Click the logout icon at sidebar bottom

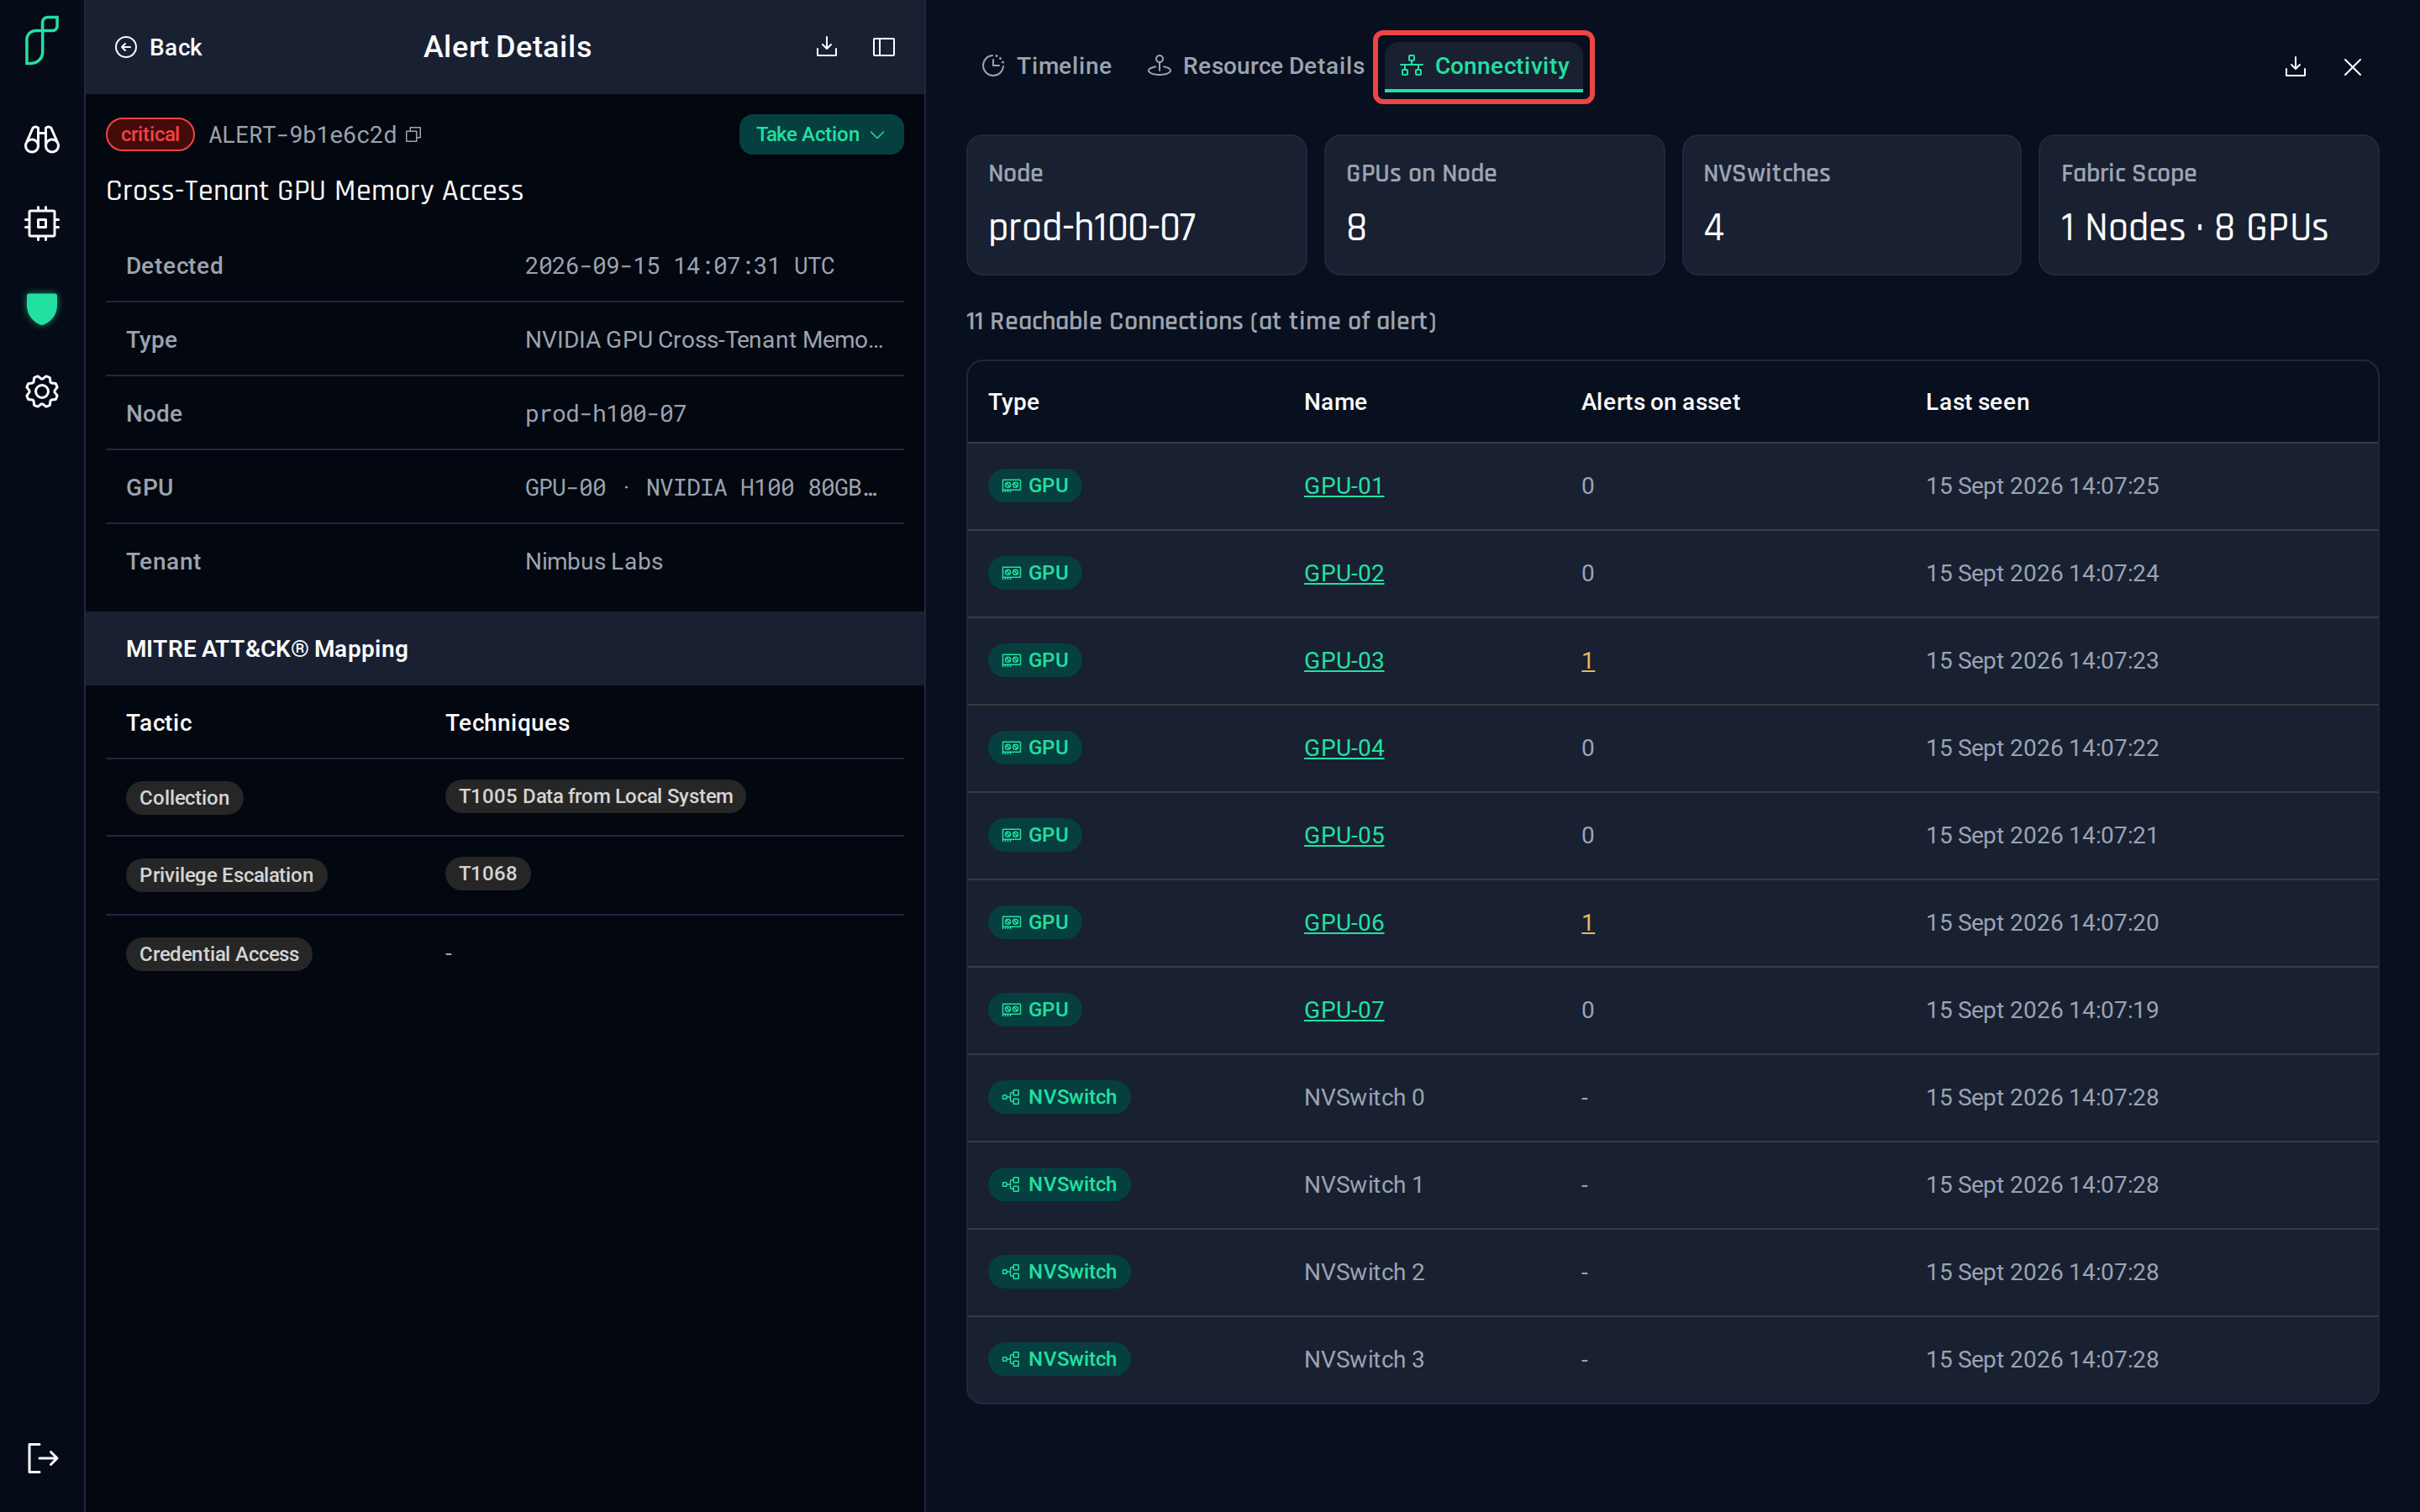[42, 1458]
